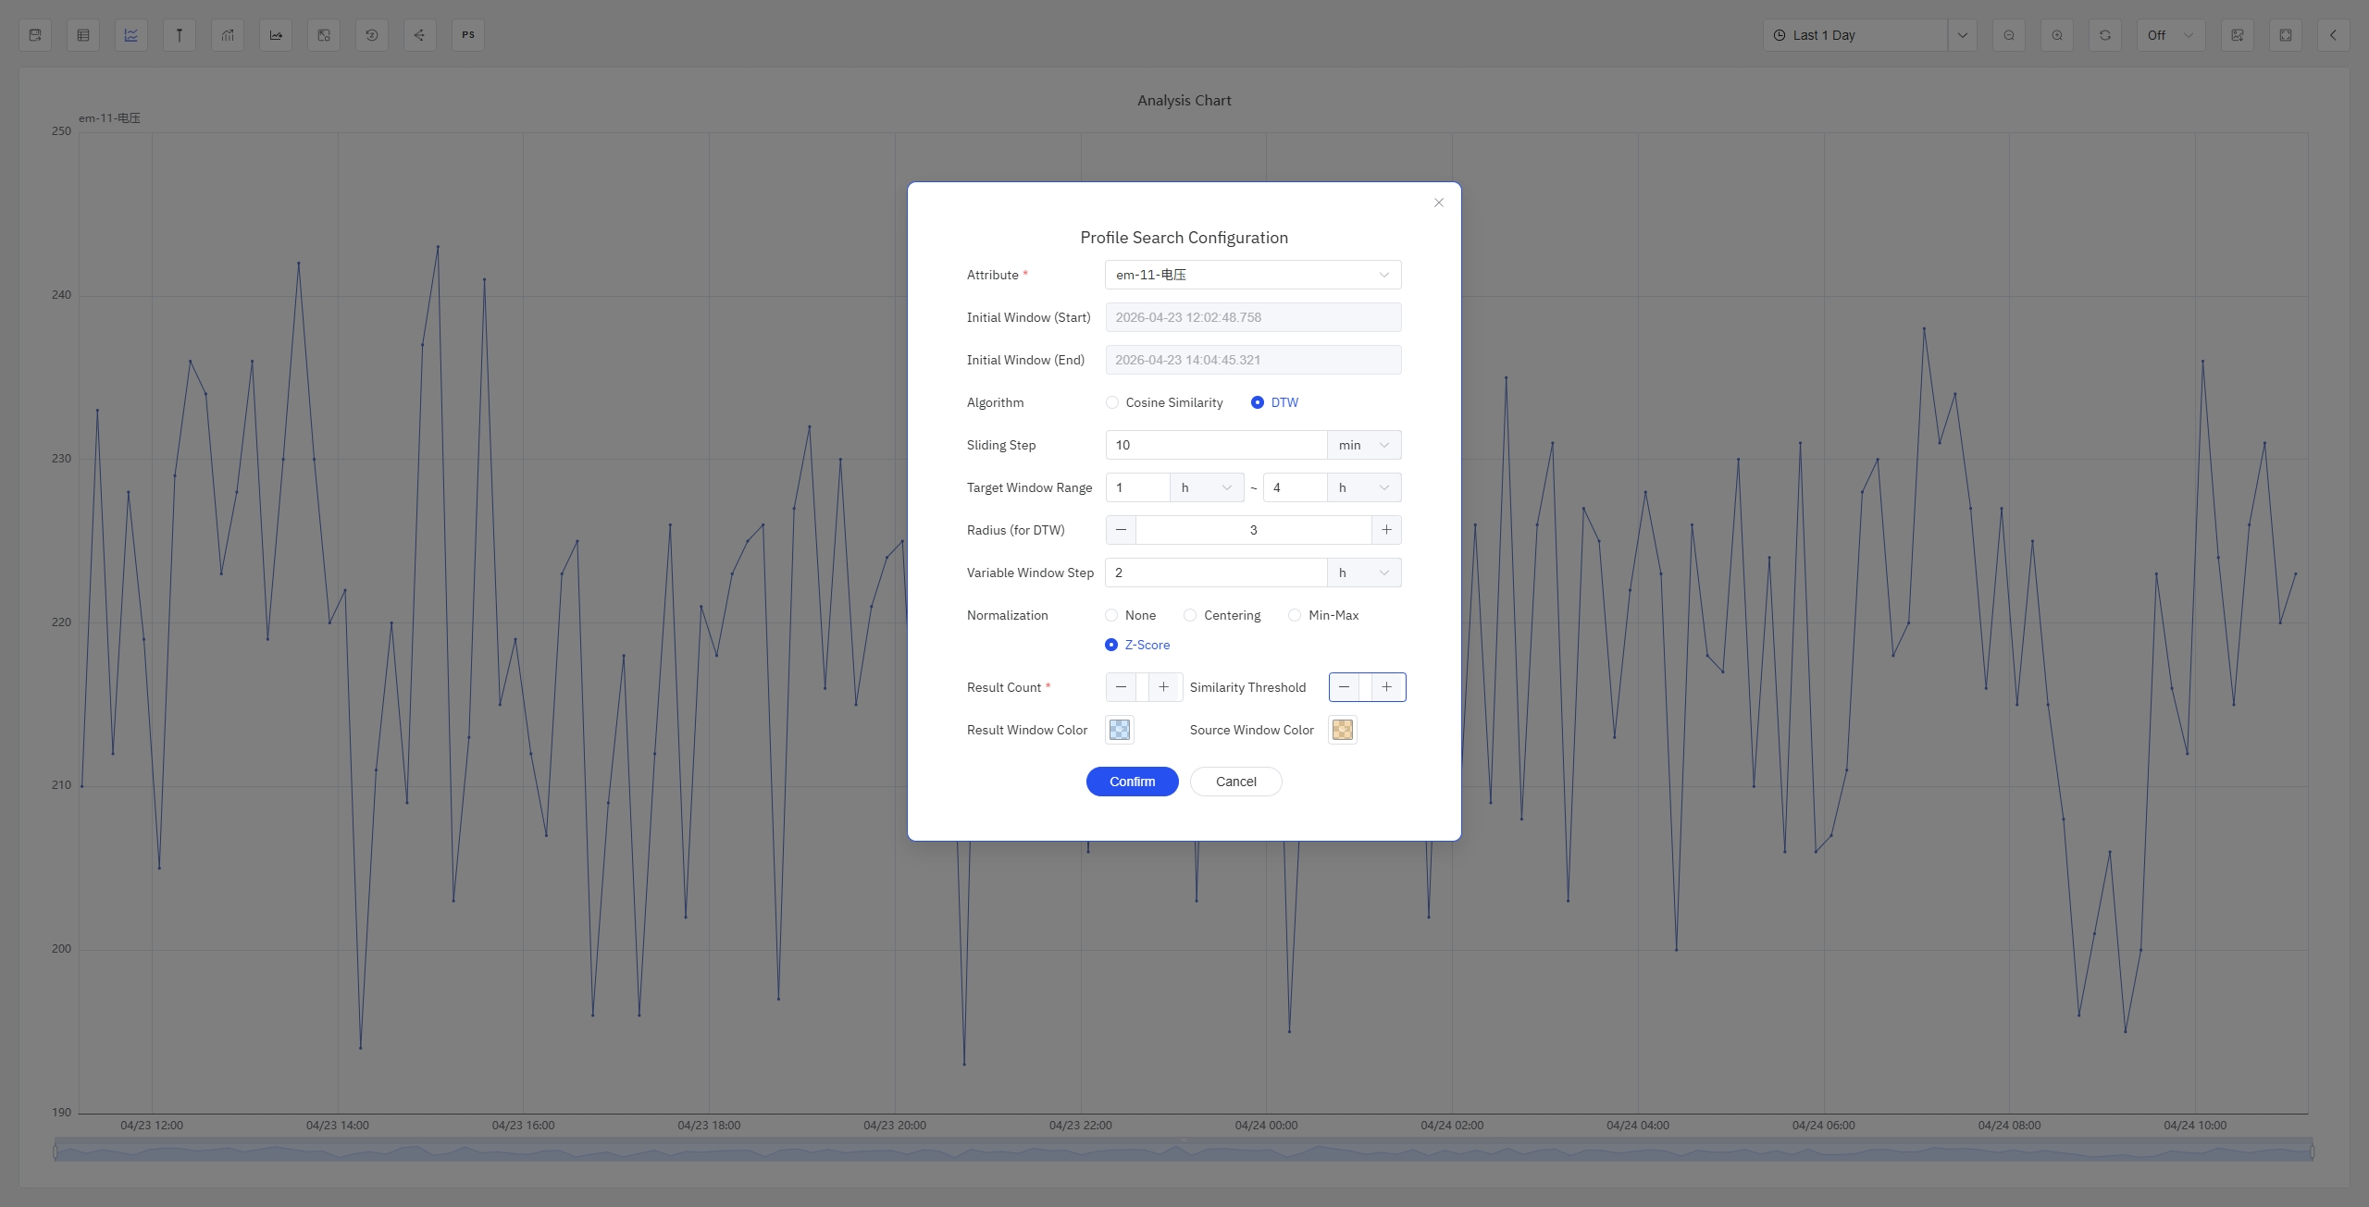2369x1207 pixels.
Task: Click the save/export icon in the toolbar
Action: [x=35, y=35]
